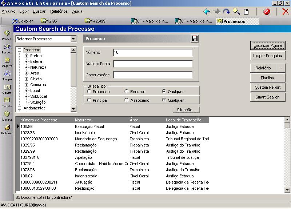Expand the Natureza tree node
The width and height of the screenshot is (291, 209).
pyautogui.click(x=26, y=67)
